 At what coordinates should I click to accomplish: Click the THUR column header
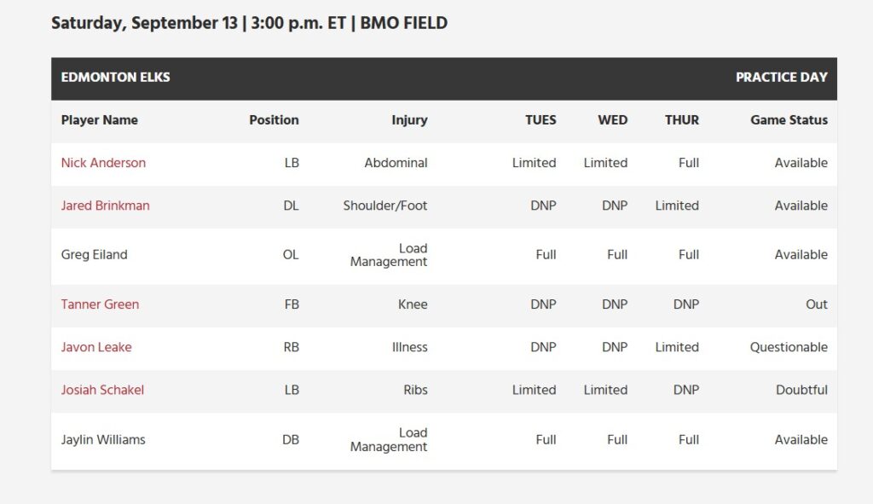pos(682,120)
